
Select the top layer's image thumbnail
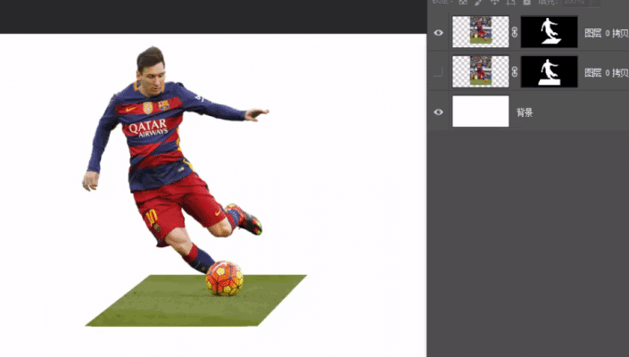(x=481, y=32)
